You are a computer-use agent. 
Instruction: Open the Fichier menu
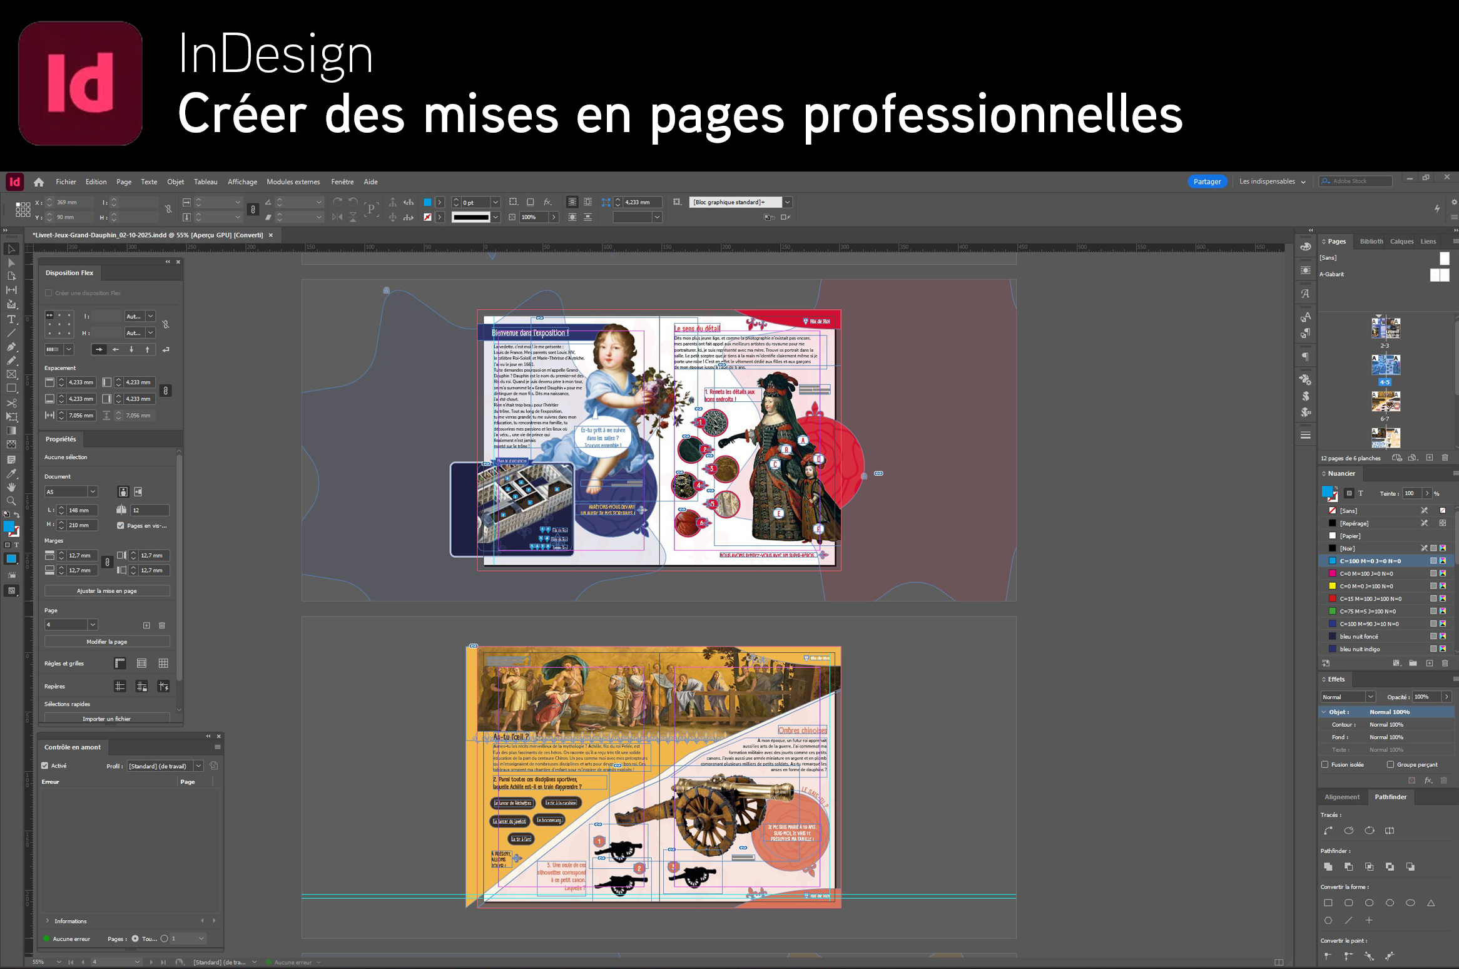pyautogui.click(x=66, y=182)
